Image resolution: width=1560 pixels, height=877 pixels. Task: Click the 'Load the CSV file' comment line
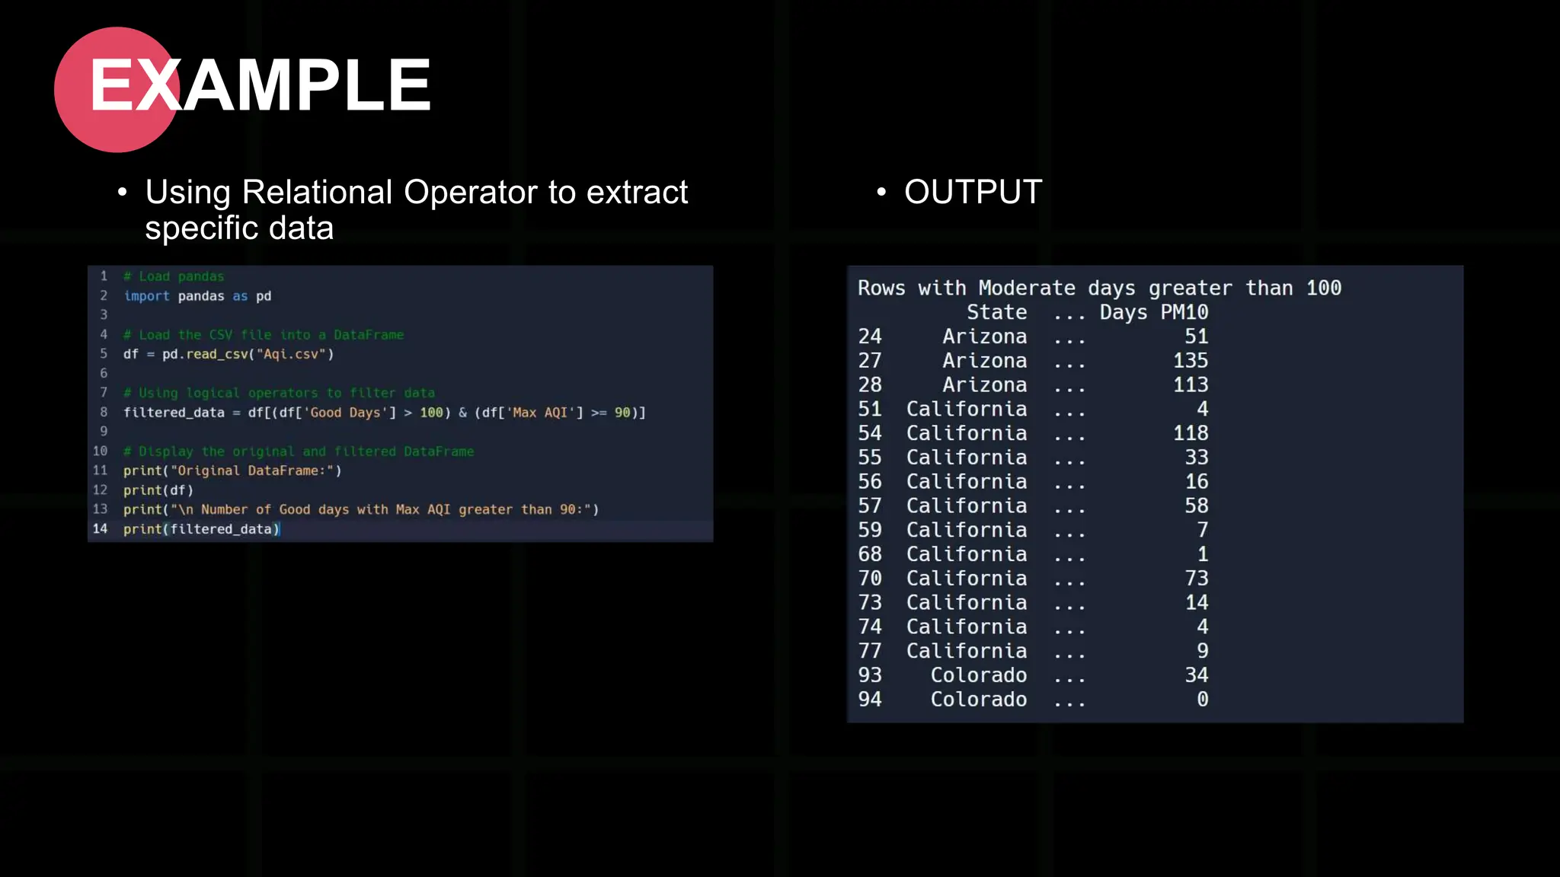264,335
